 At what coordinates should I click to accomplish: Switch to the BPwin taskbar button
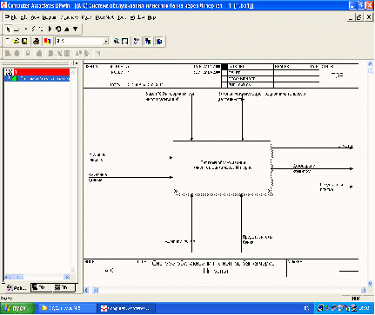point(126,308)
